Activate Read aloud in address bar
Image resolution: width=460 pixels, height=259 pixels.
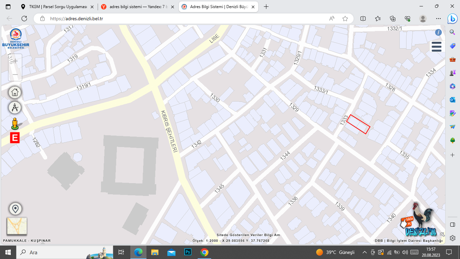(x=332, y=19)
